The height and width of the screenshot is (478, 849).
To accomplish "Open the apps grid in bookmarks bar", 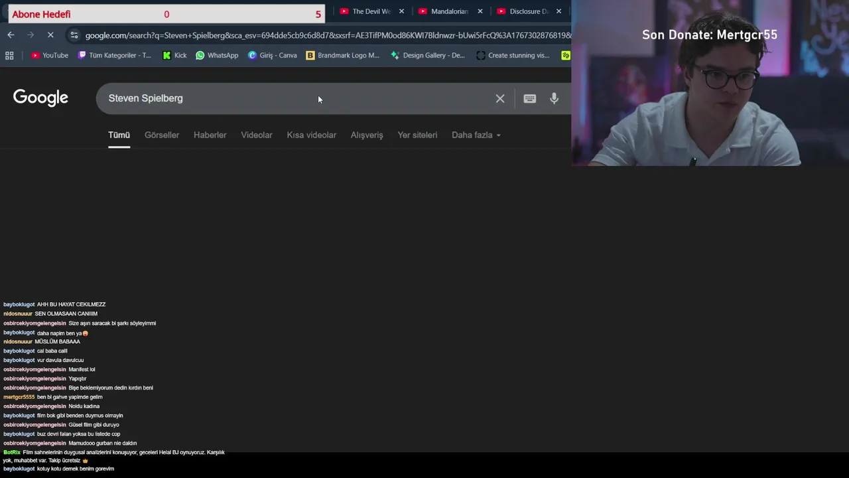I will tap(9, 56).
